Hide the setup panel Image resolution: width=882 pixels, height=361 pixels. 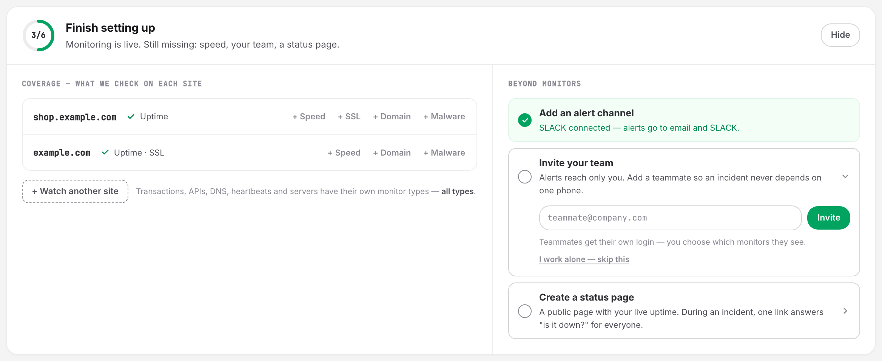click(x=840, y=35)
